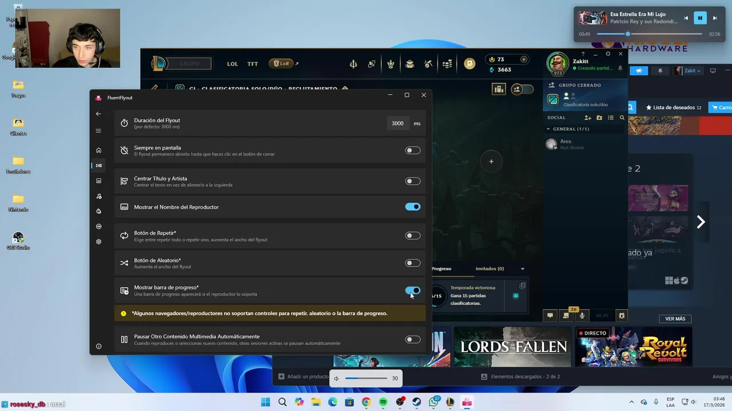Screen dimensions: 732x411
Task: Open WhatsApp from the taskbar
Action: 433,402
